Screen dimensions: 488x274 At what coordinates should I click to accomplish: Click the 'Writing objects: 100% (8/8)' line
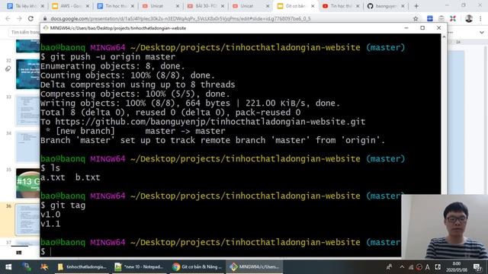(x=190, y=104)
